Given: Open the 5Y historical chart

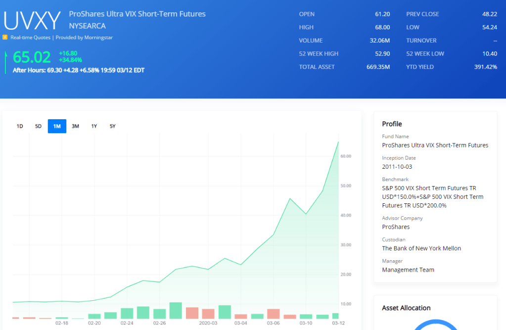Looking at the screenshot, I should coord(112,126).
